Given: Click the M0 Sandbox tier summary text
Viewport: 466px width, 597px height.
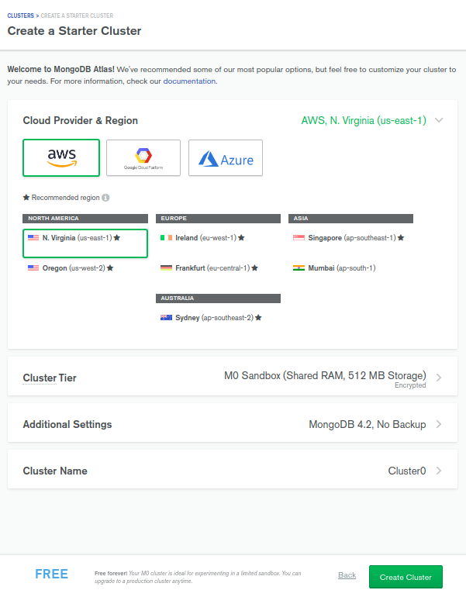Looking at the screenshot, I should 325,375.
